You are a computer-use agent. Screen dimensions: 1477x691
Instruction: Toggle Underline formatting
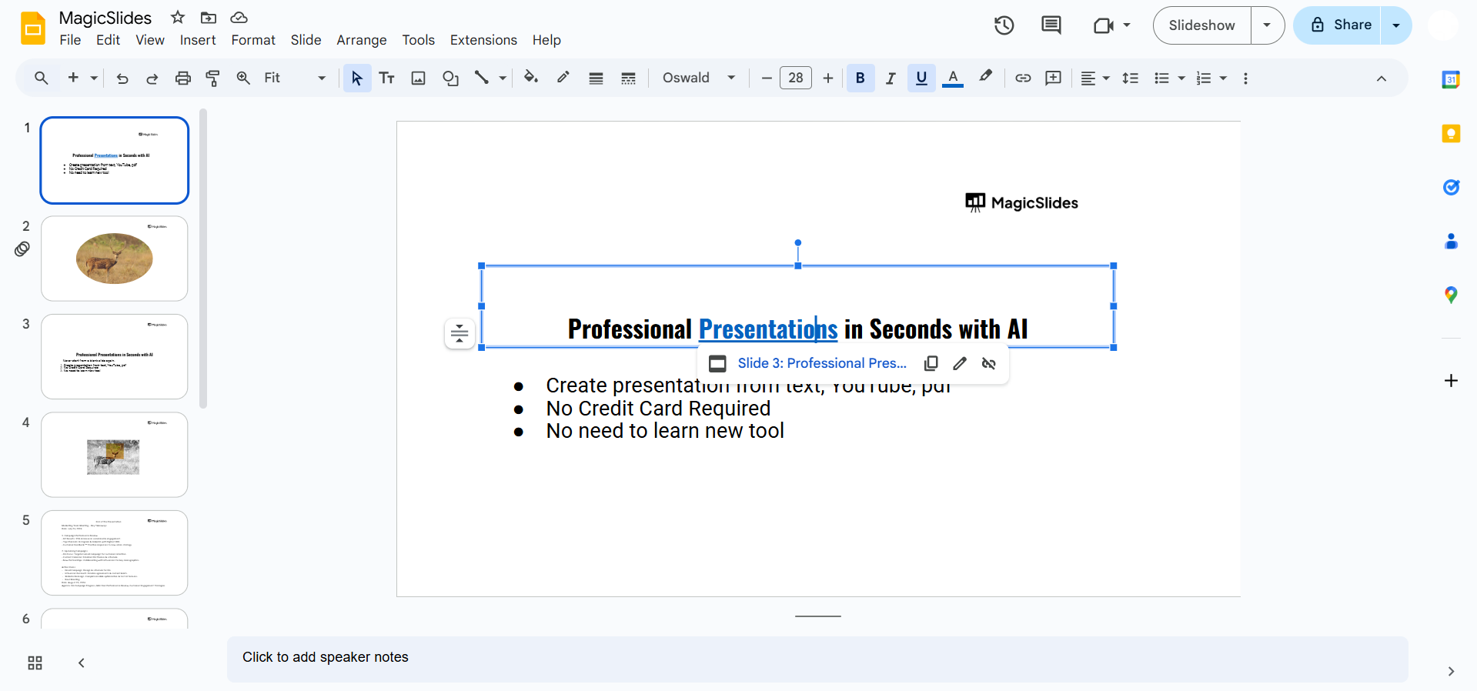coord(921,78)
